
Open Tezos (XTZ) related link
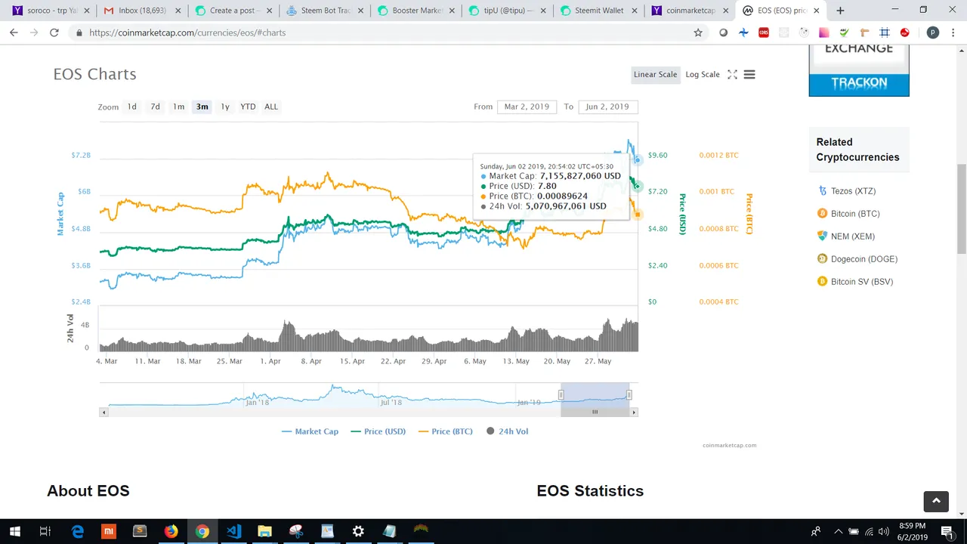tap(853, 191)
